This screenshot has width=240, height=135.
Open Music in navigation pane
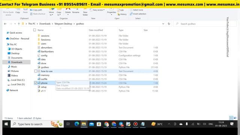(12, 67)
